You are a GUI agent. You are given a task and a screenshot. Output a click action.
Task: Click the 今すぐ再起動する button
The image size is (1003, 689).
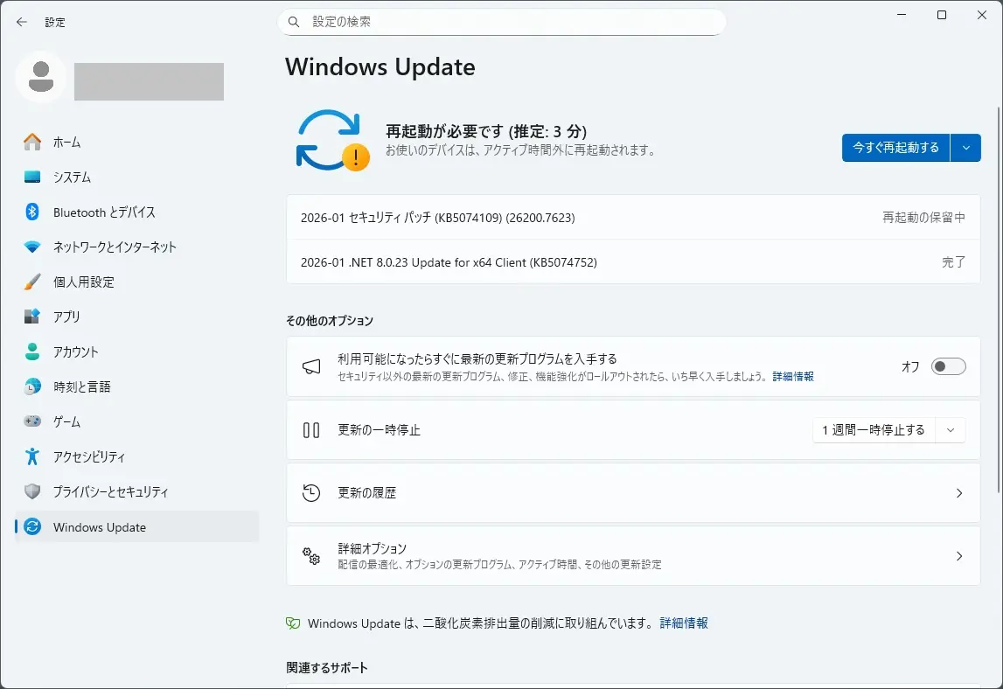tap(895, 148)
